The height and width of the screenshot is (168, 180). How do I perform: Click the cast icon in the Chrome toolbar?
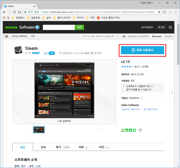170,12
